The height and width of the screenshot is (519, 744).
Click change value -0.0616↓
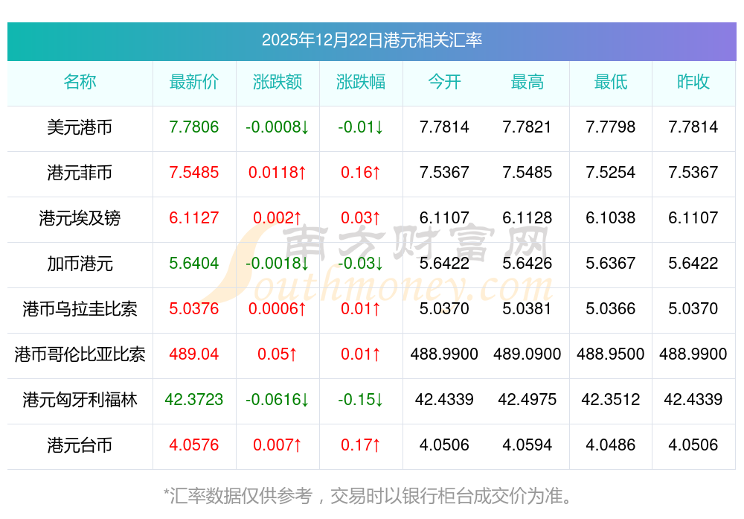point(278,399)
